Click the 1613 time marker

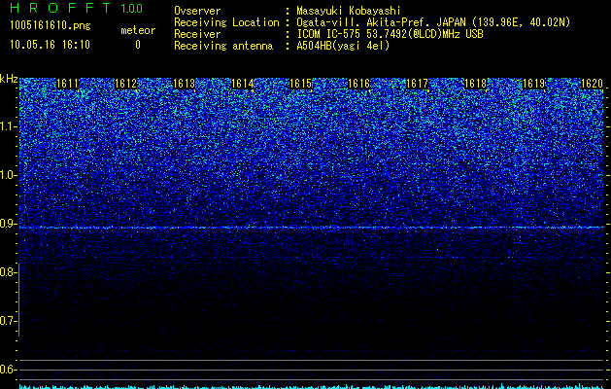(184, 84)
